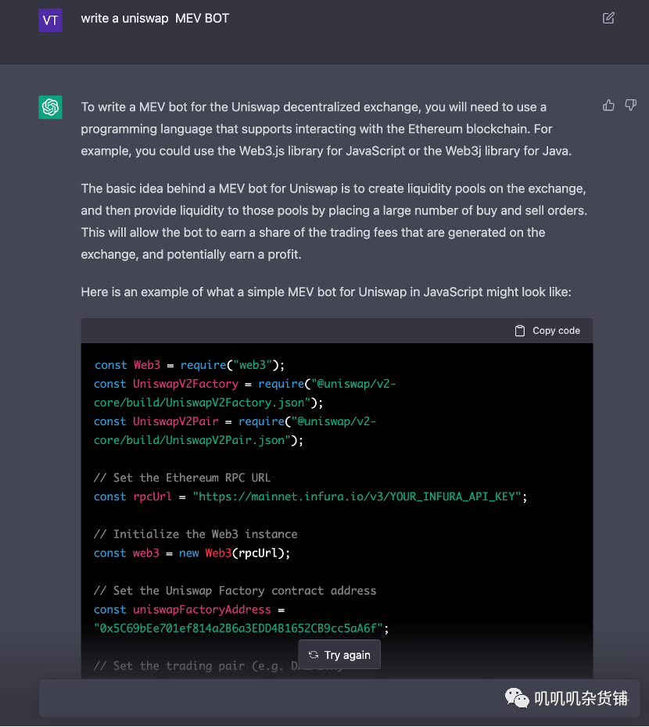
Task: Click the paragraph starting "To write a MEV bot"
Action: click(x=326, y=129)
